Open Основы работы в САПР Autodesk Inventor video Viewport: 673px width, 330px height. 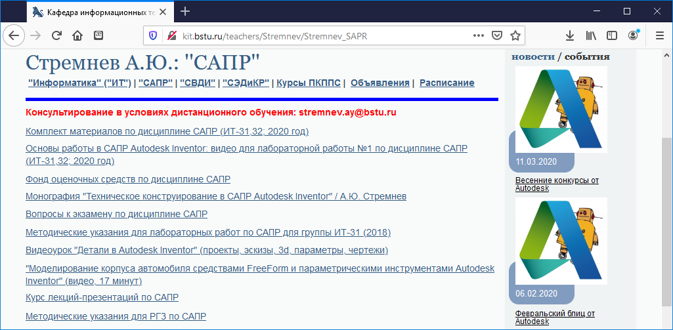(247, 154)
